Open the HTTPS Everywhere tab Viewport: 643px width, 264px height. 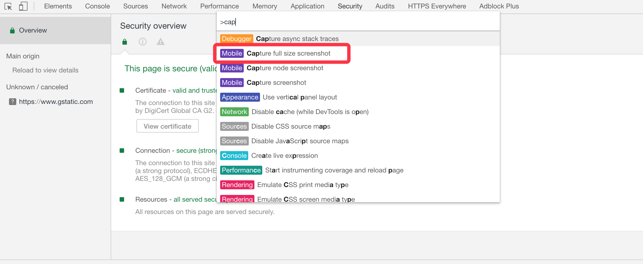[437, 6]
